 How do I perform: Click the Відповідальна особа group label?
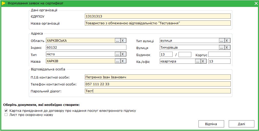click(x=48, y=69)
